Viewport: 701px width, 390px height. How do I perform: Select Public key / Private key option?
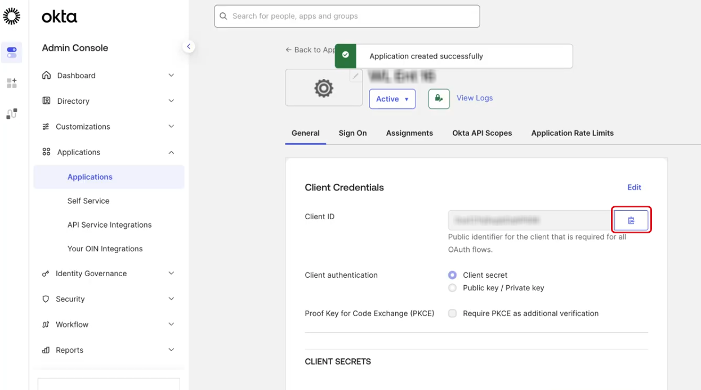[452, 288]
